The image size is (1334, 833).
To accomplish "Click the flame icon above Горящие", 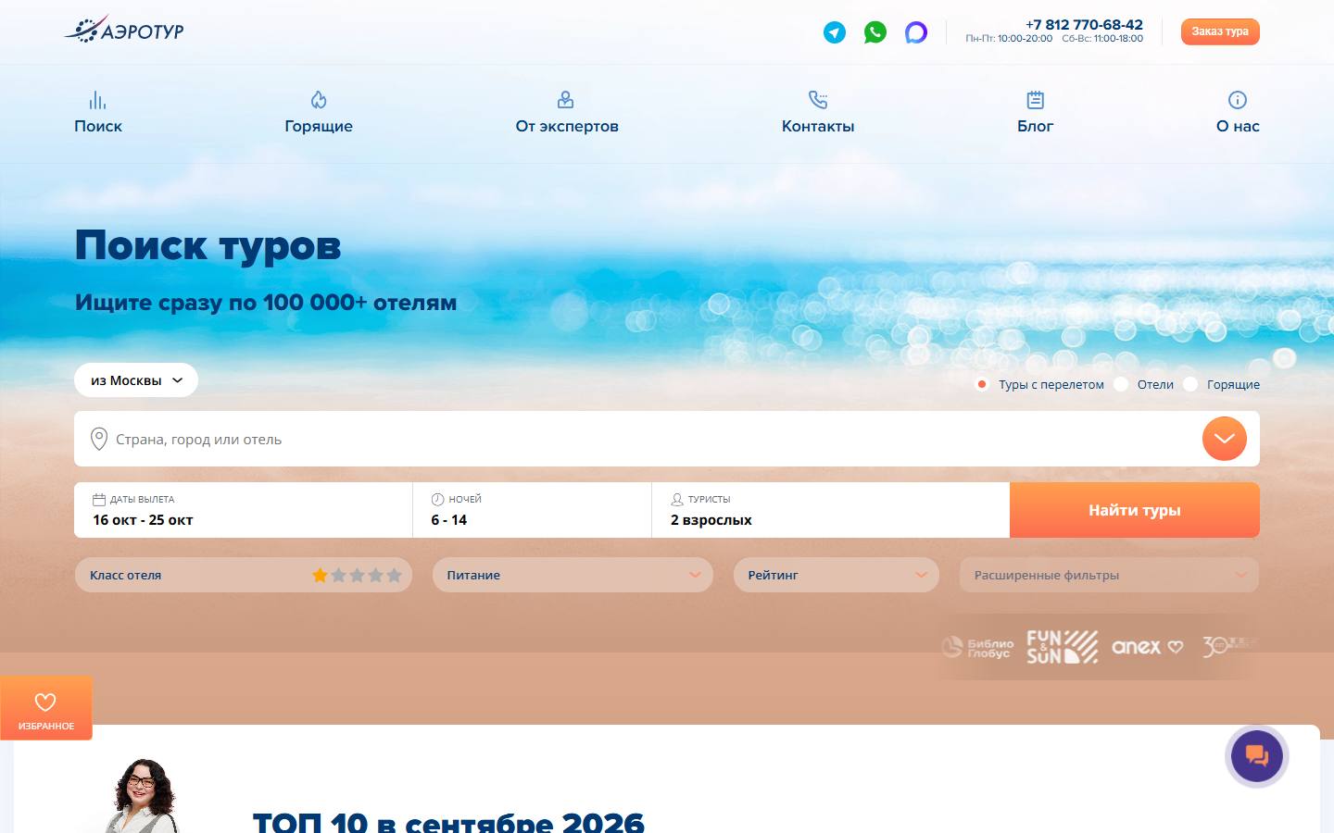I will (x=319, y=100).
